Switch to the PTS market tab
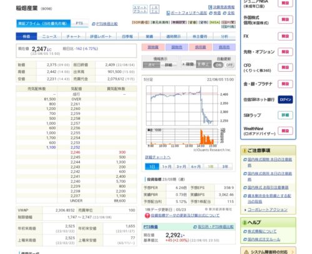The image size is (312, 254). coord(79,23)
